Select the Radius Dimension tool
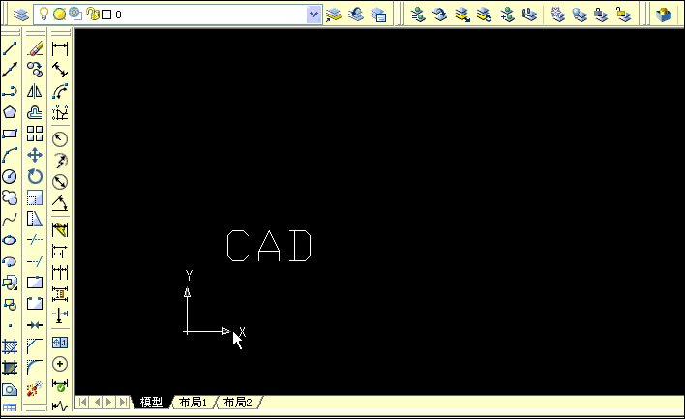This screenshot has height=419, width=685. pyautogui.click(x=60, y=139)
